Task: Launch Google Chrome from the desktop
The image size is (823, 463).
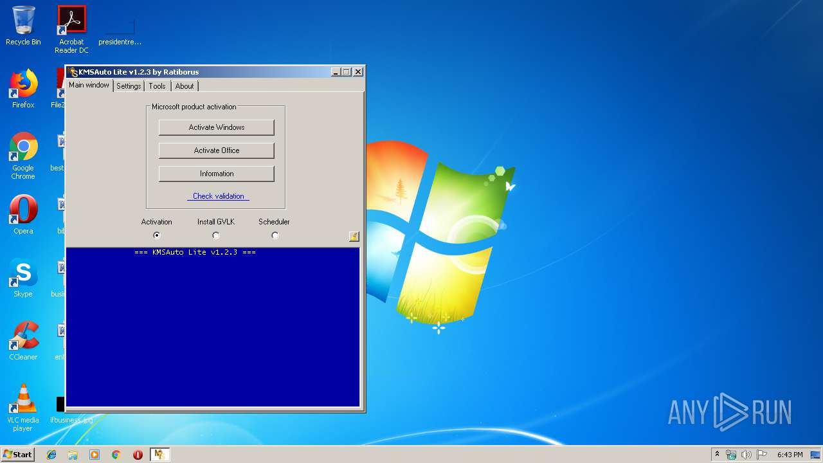Action: tap(23, 156)
